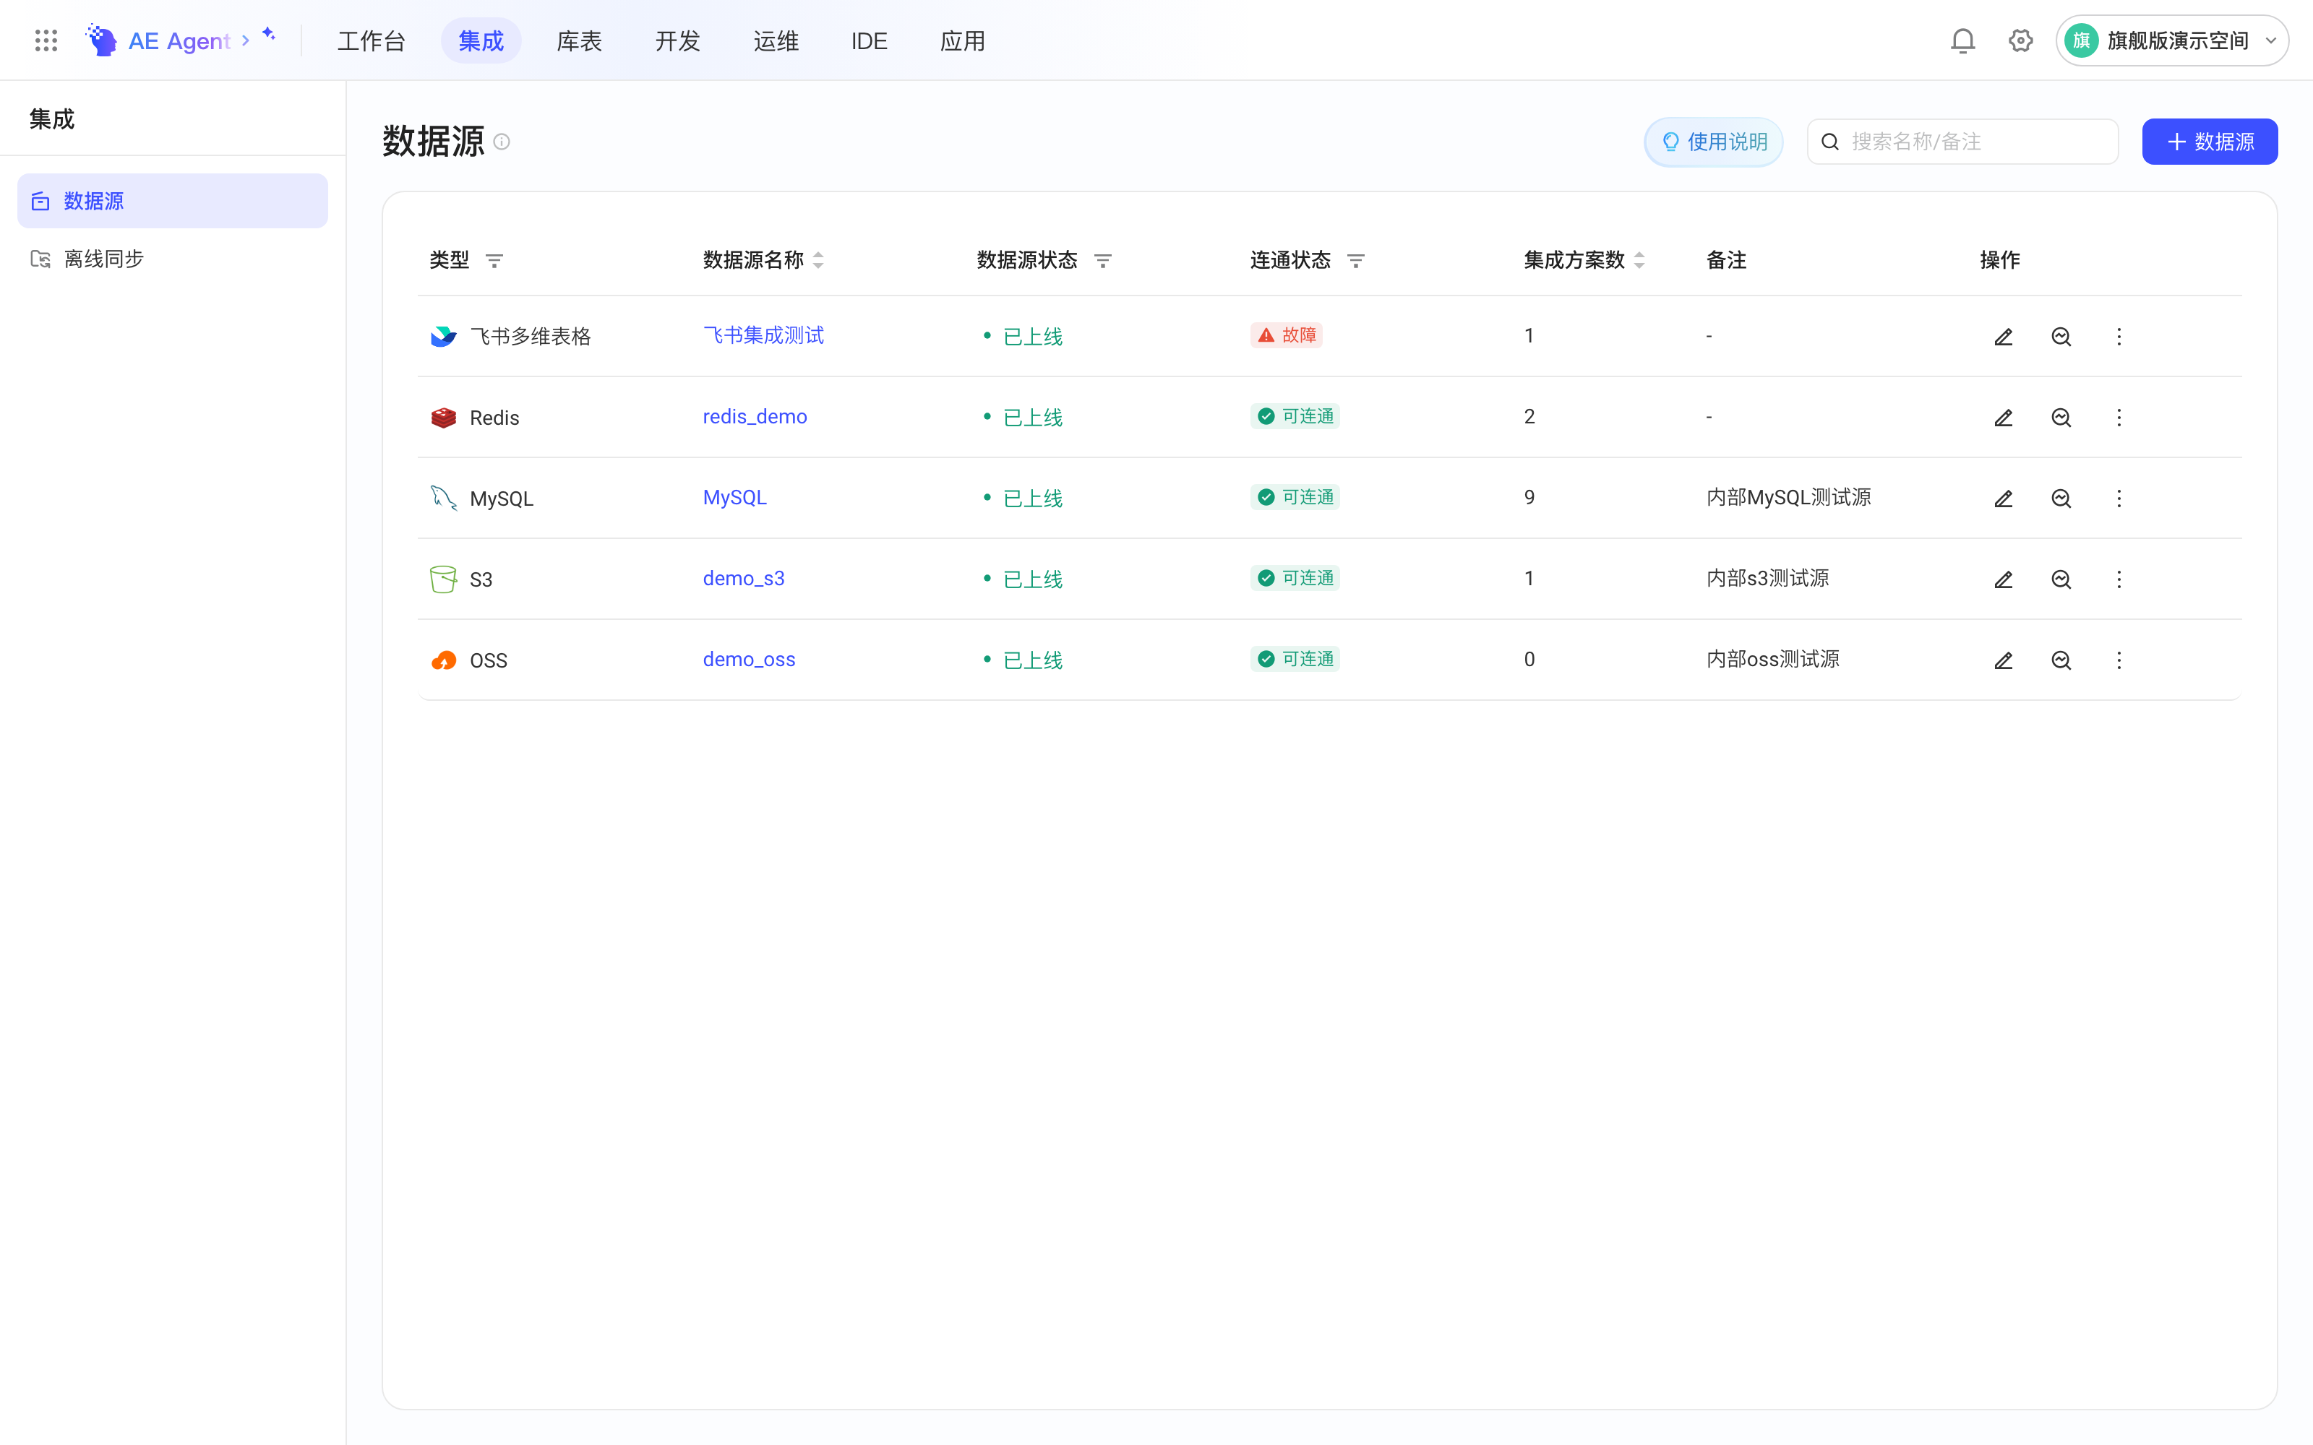The image size is (2313, 1445).
Task: Select 数据源 in the sidebar
Action: (172, 201)
